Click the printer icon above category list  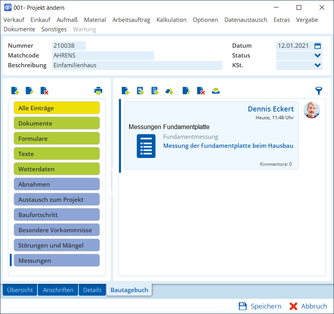point(98,91)
